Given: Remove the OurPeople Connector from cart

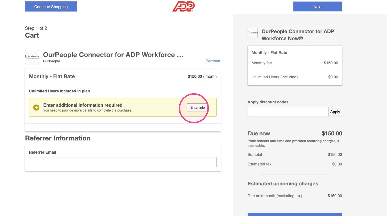Looking at the screenshot, I should coord(213,61).
